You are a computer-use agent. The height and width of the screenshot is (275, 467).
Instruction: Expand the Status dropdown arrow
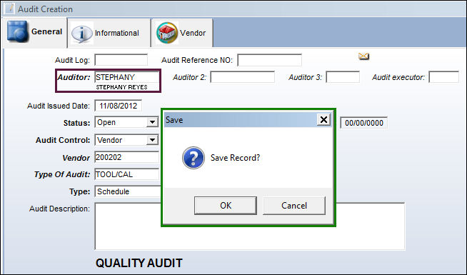coord(152,122)
